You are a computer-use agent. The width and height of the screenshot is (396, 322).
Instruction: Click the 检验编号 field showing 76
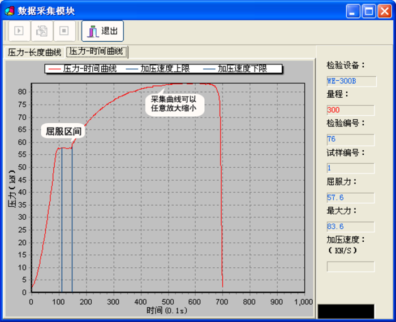pos(351,139)
